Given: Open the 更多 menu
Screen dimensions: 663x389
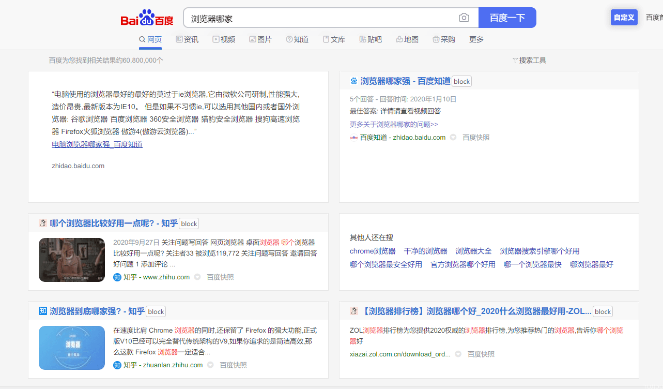Looking at the screenshot, I should 475,39.
